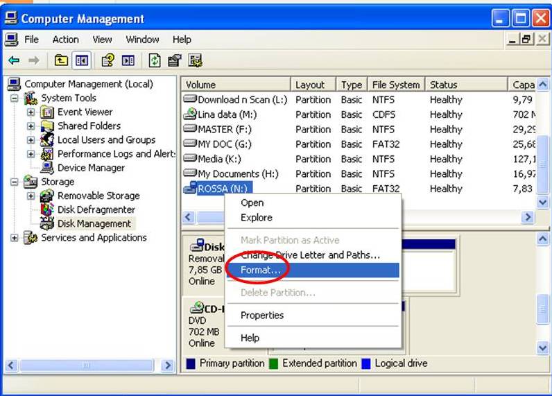552x396 pixels.
Task: Expand the Shared Folders node
Action: click(31, 126)
